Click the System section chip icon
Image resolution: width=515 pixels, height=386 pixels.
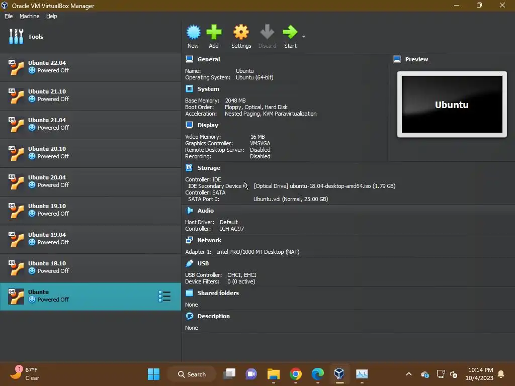(189, 89)
